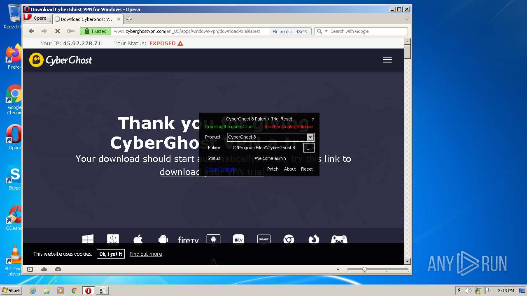
Task: Select the fireTV platform icon
Action: (188, 240)
